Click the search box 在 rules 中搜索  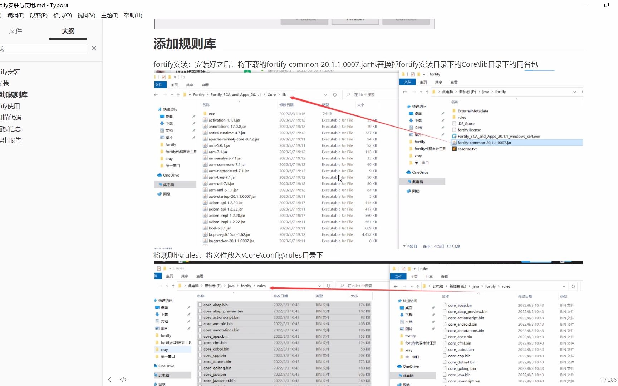coord(362,286)
